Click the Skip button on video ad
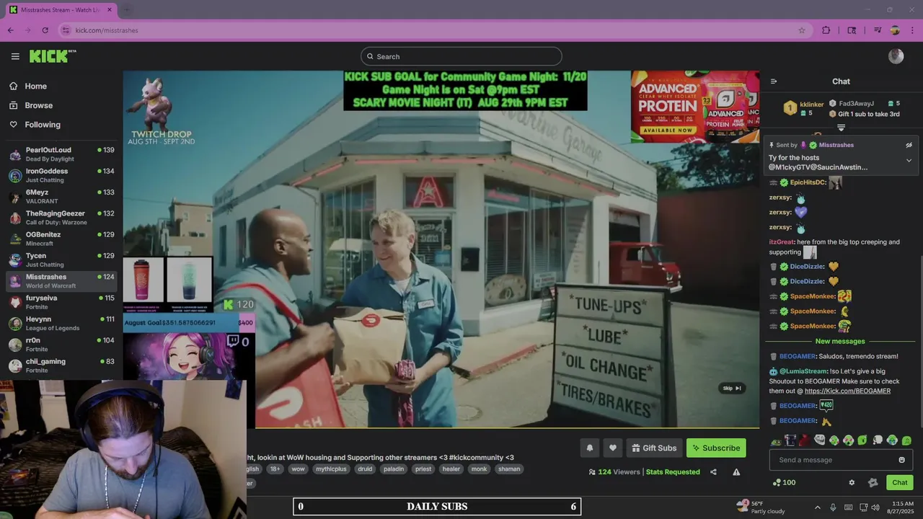This screenshot has height=519, width=923. [732, 388]
